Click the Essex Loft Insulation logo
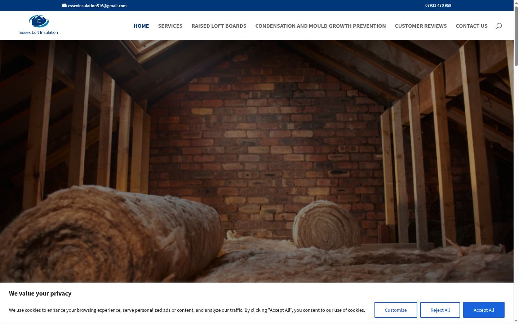The height and width of the screenshot is (324, 519). click(39, 25)
